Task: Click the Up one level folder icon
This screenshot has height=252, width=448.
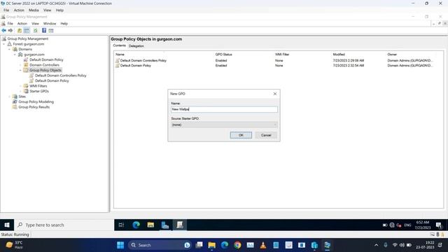Action: 20,31
